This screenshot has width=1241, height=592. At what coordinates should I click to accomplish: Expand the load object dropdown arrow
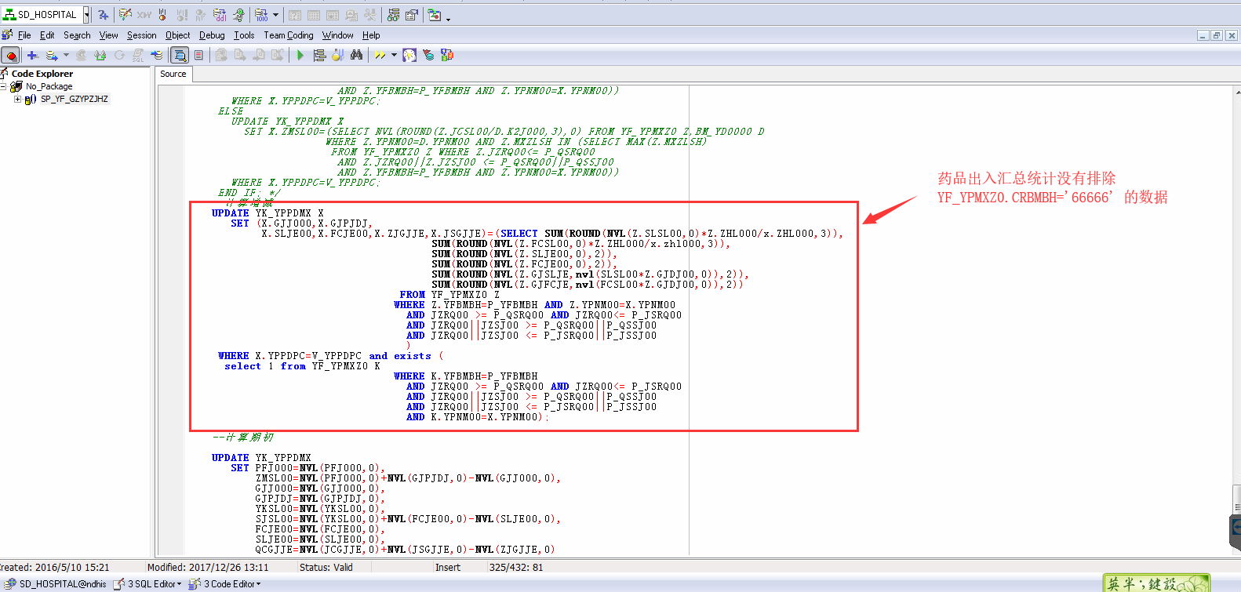click(66, 55)
